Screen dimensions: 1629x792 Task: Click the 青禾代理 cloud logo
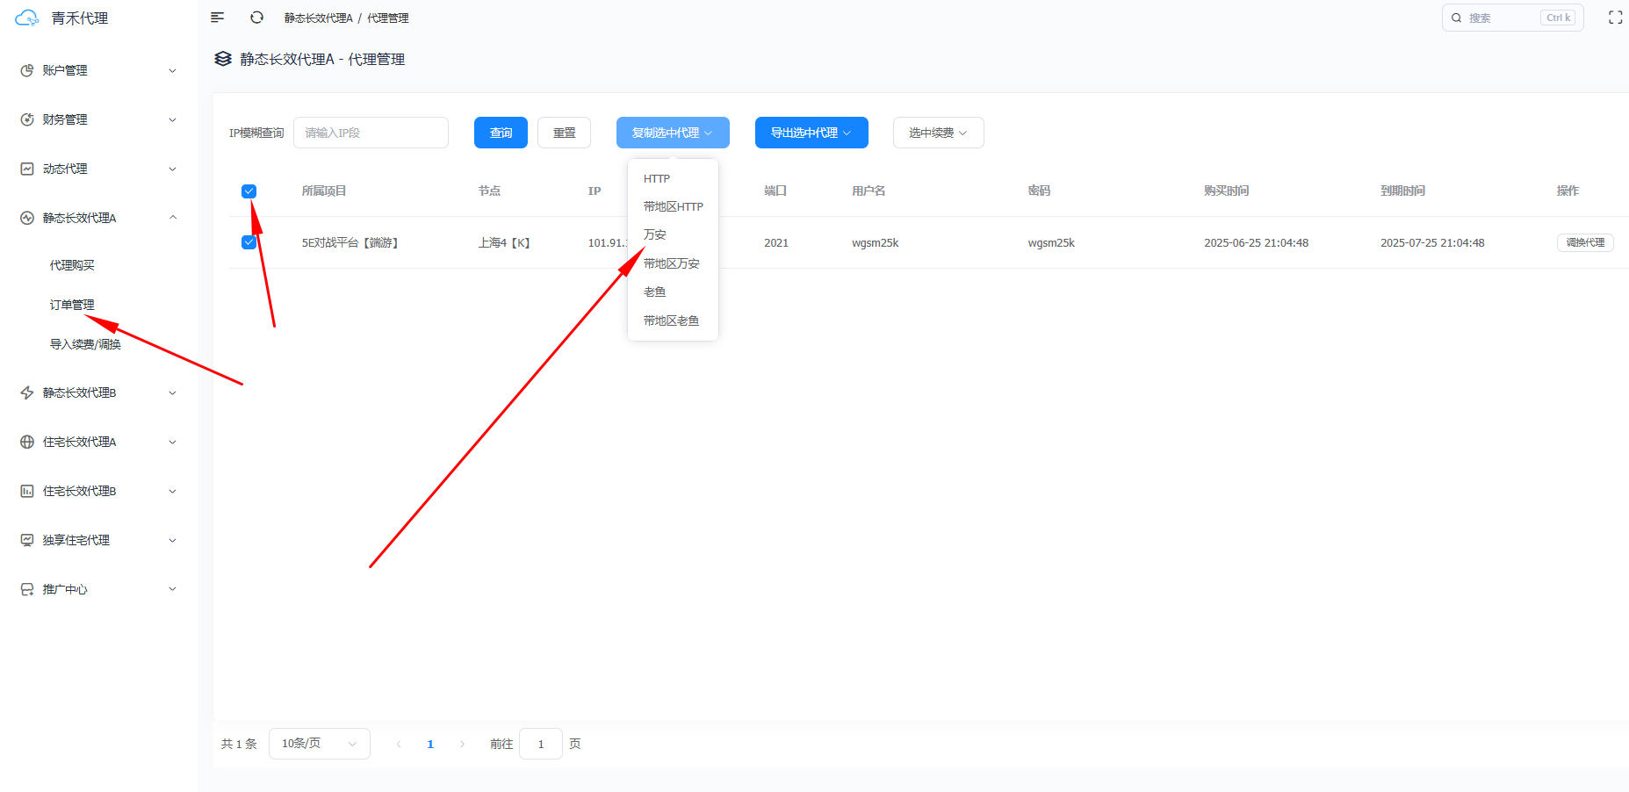point(27,18)
